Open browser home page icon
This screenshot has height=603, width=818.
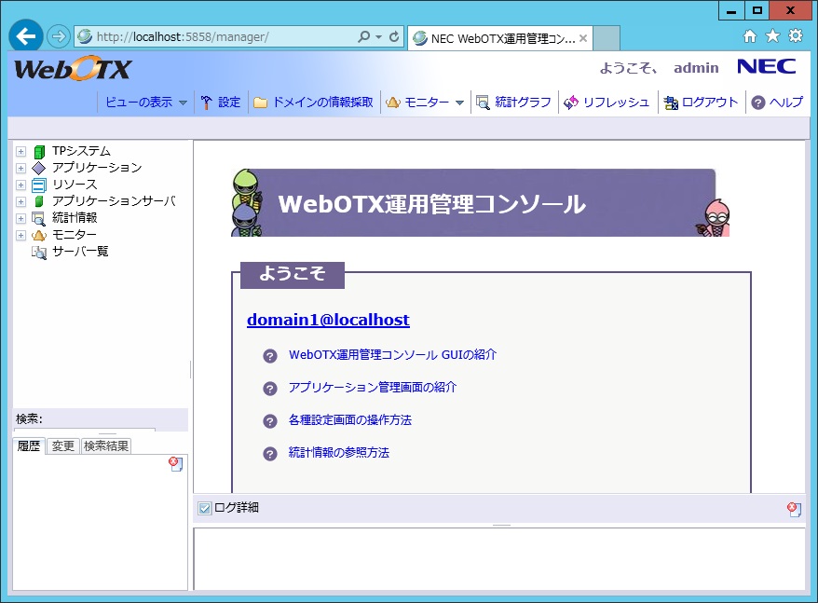click(x=750, y=36)
